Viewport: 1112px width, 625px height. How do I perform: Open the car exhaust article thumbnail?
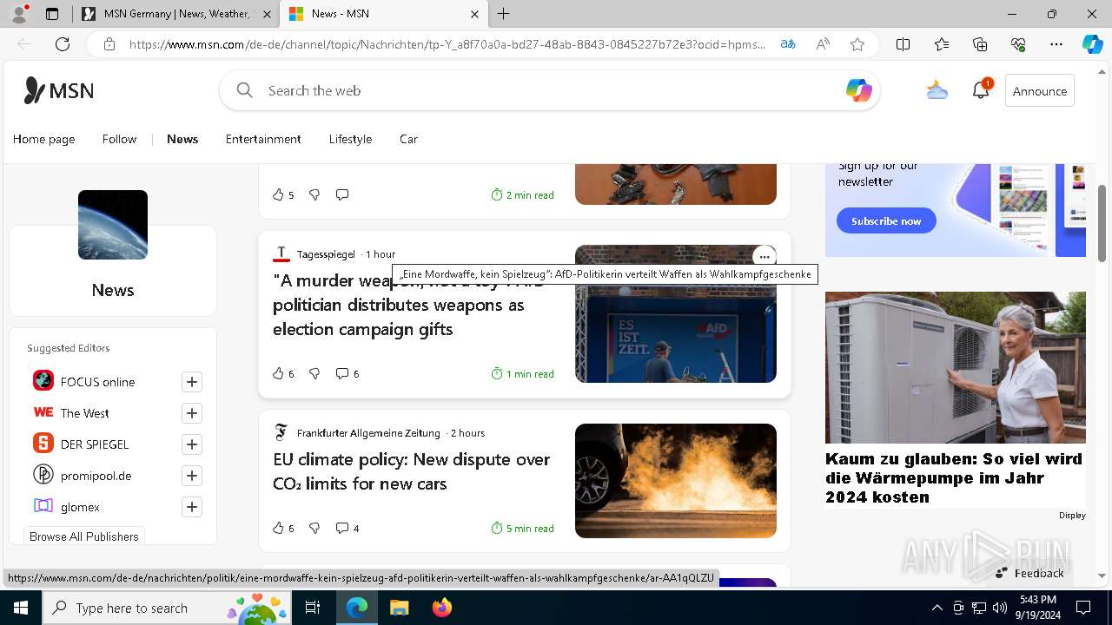point(676,481)
